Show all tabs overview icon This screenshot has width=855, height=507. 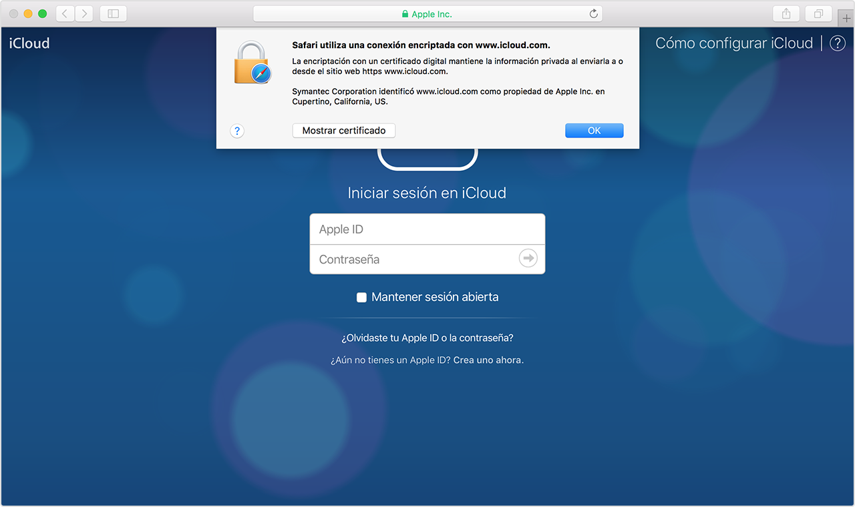[818, 13]
